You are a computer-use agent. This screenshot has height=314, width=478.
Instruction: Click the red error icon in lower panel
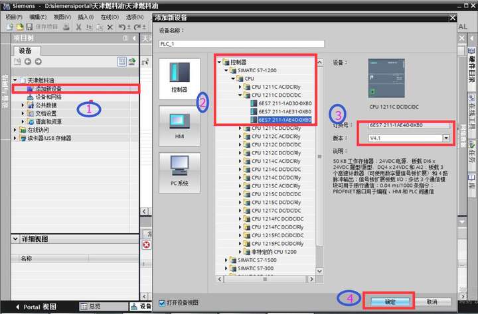coord(146,244)
